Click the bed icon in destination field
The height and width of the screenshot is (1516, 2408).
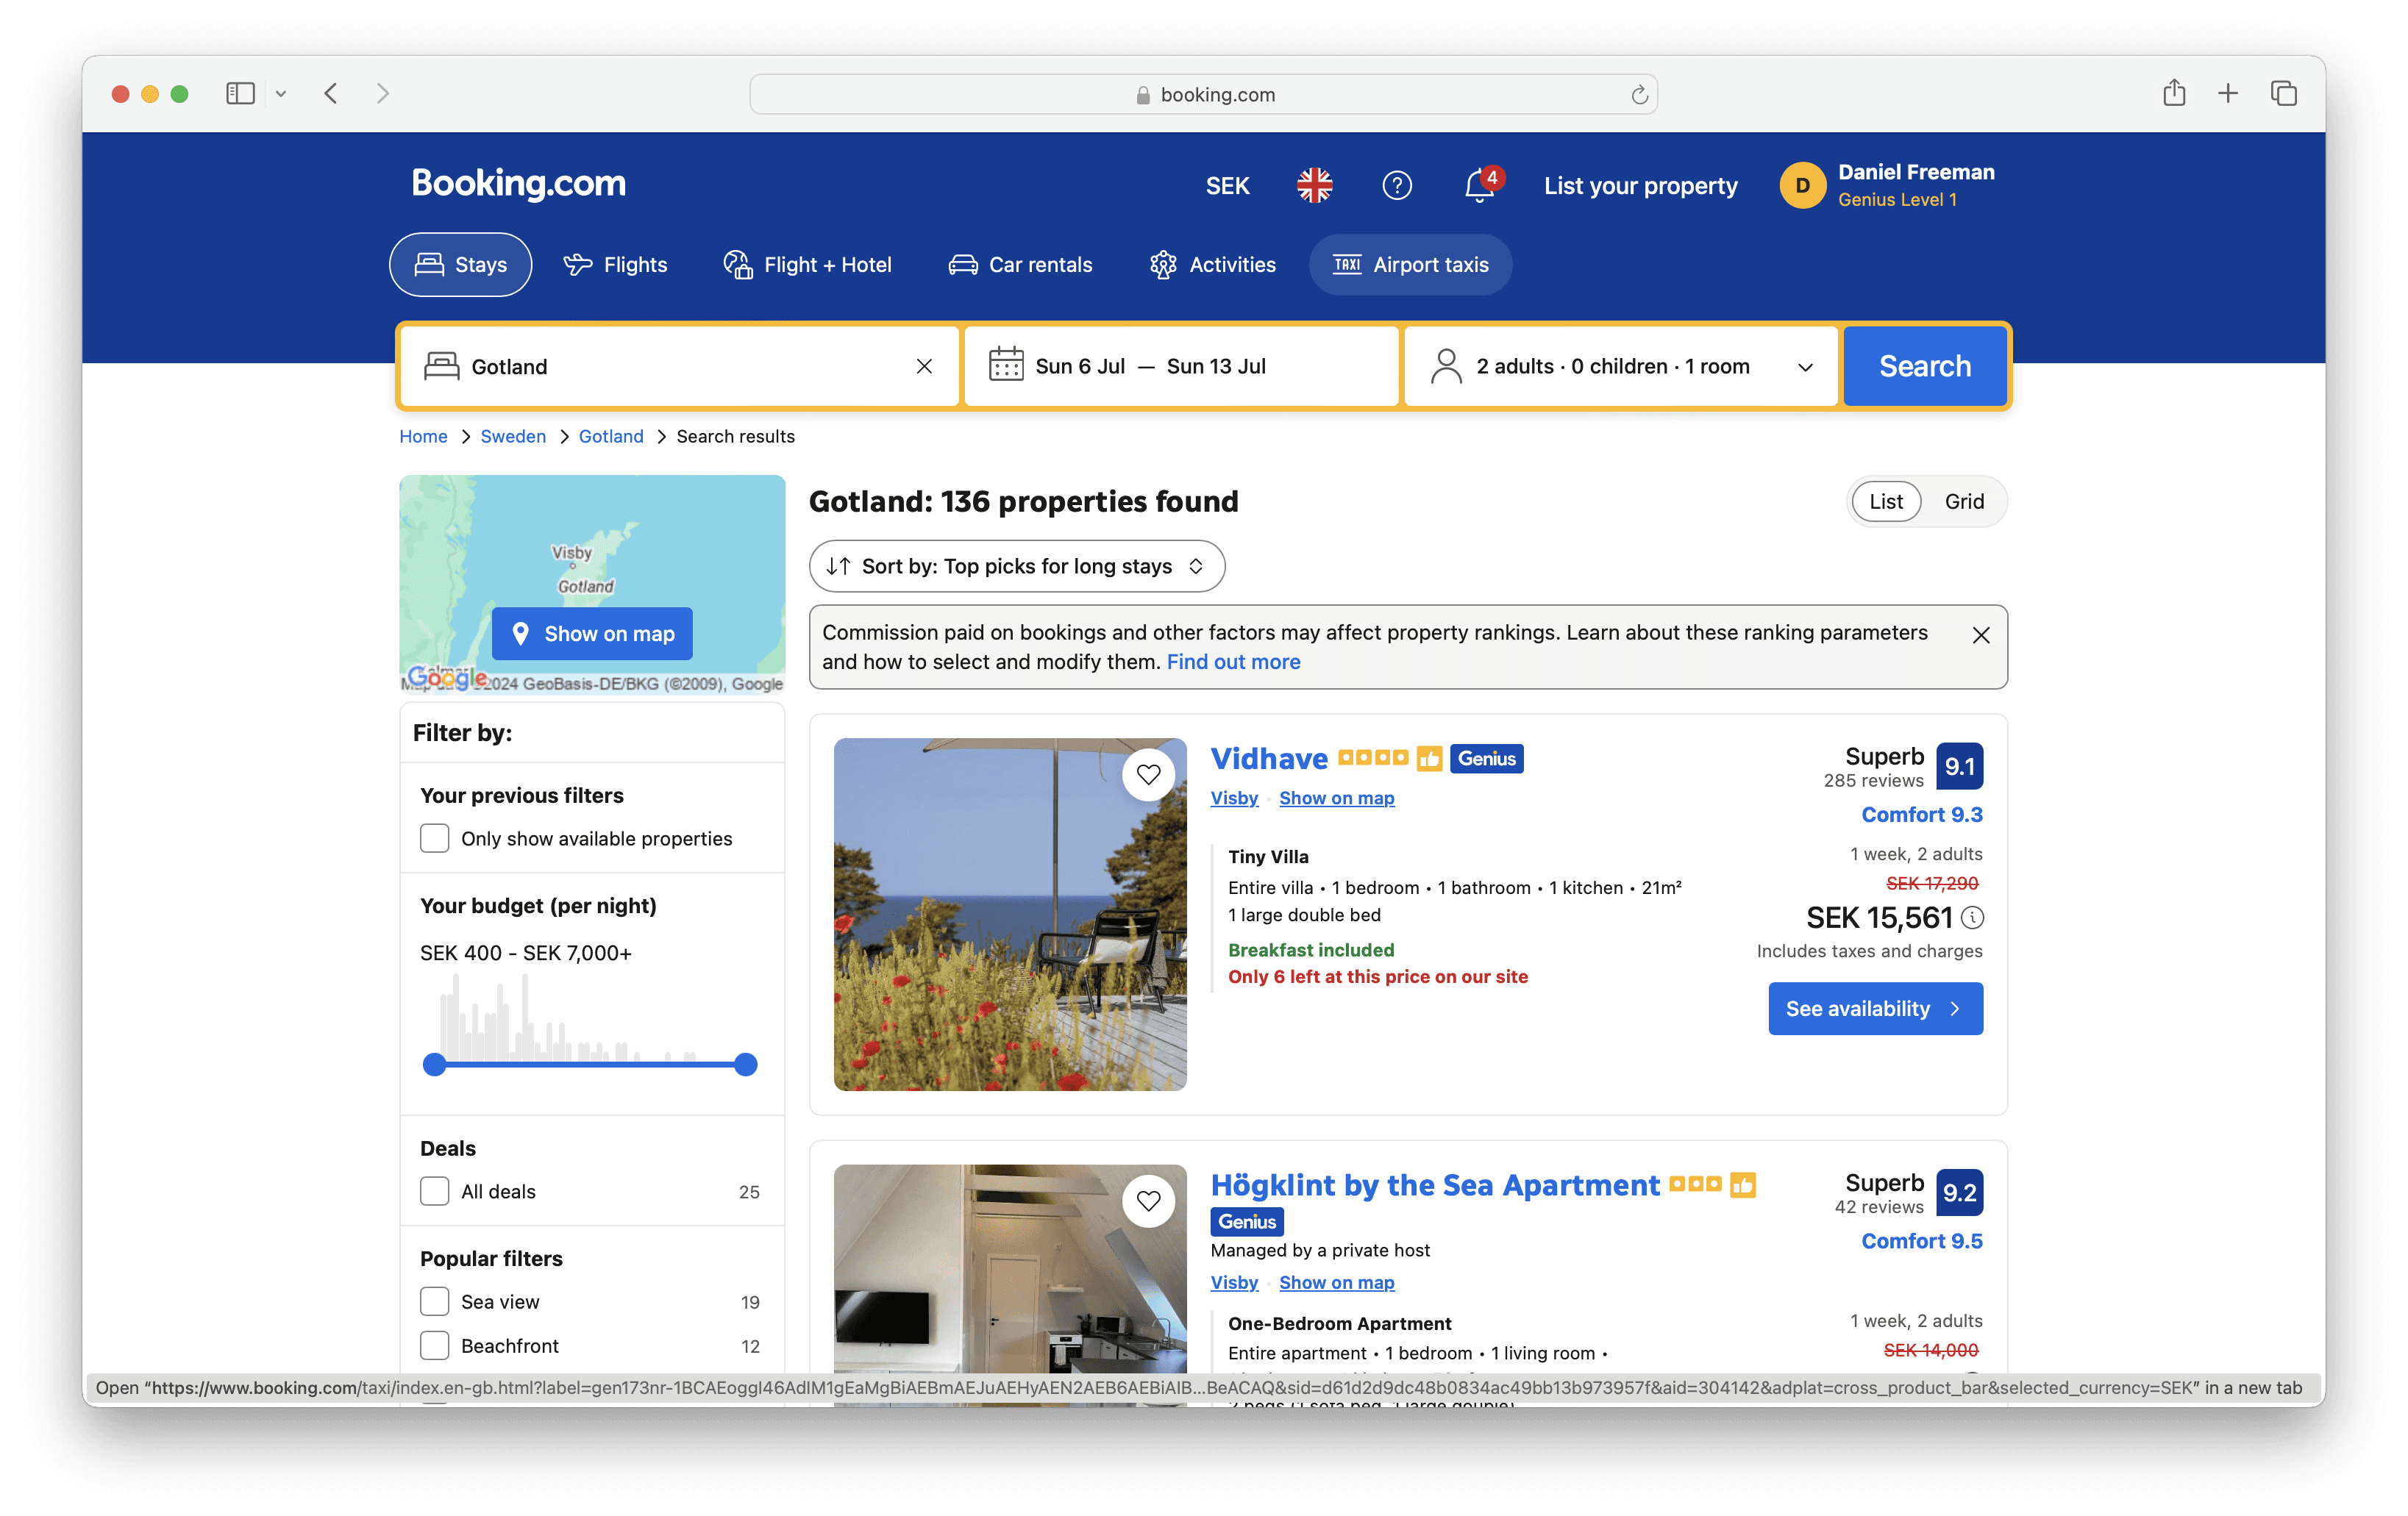(441, 365)
